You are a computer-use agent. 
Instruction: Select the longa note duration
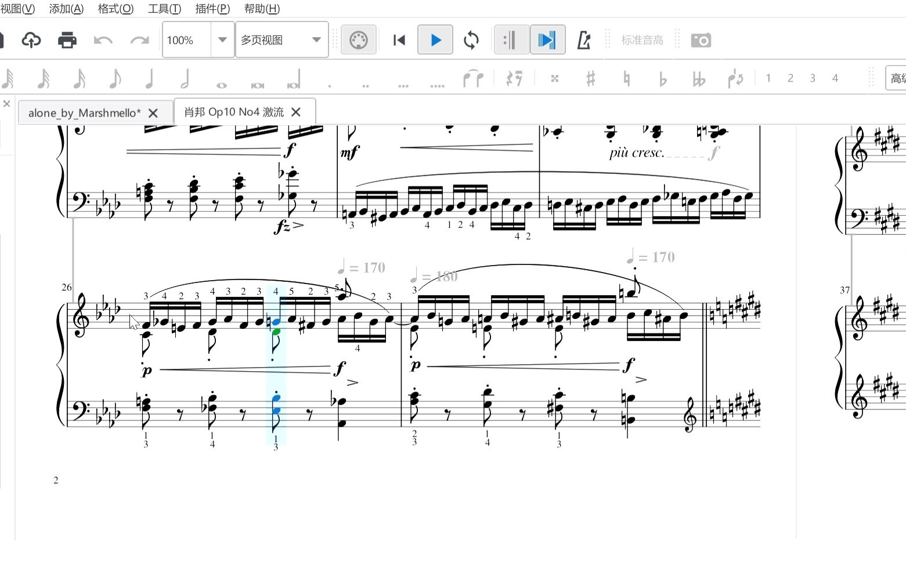[x=294, y=79]
